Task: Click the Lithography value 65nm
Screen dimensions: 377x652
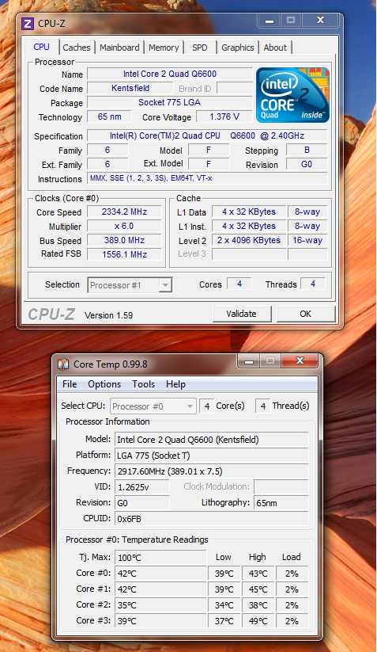Action: pyautogui.click(x=281, y=503)
